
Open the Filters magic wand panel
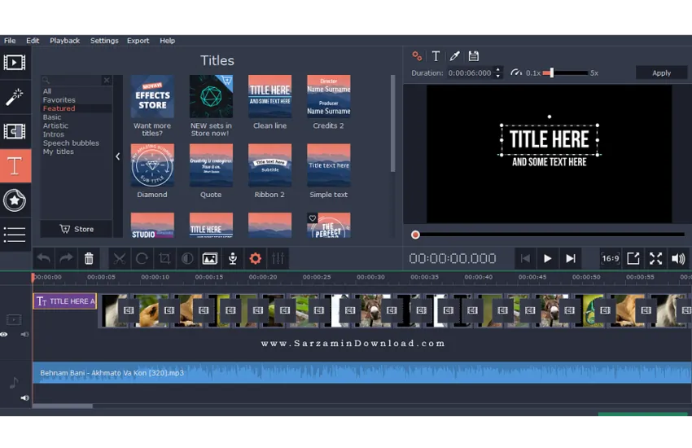click(15, 98)
